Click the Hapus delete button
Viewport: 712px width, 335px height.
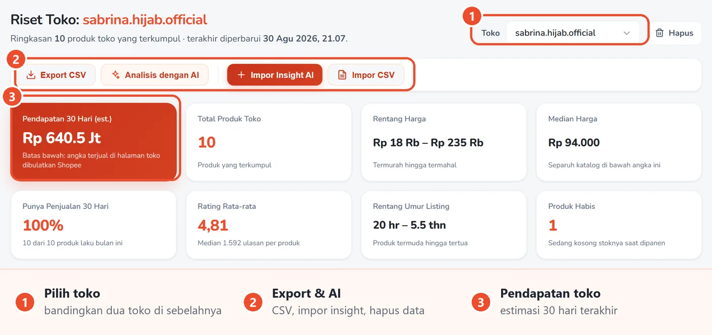tap(674, 33)
